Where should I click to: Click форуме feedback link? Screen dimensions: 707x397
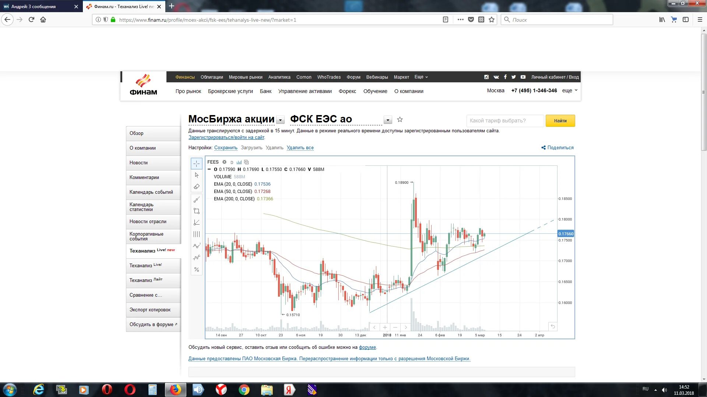367,347
